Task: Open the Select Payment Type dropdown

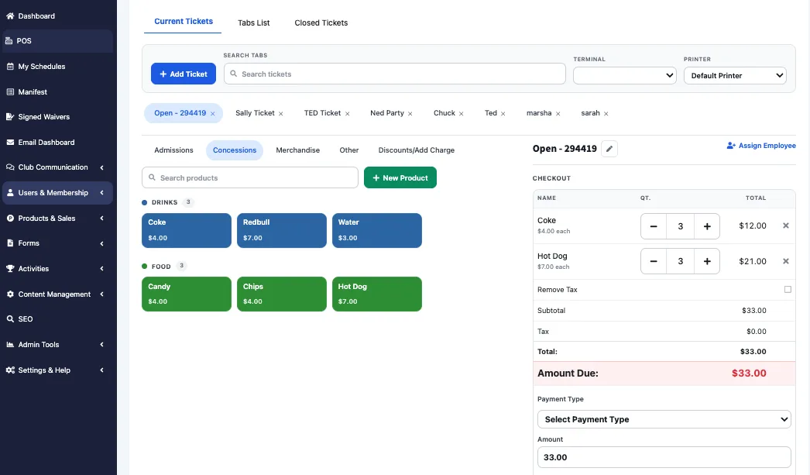Action: pos(664,419)
